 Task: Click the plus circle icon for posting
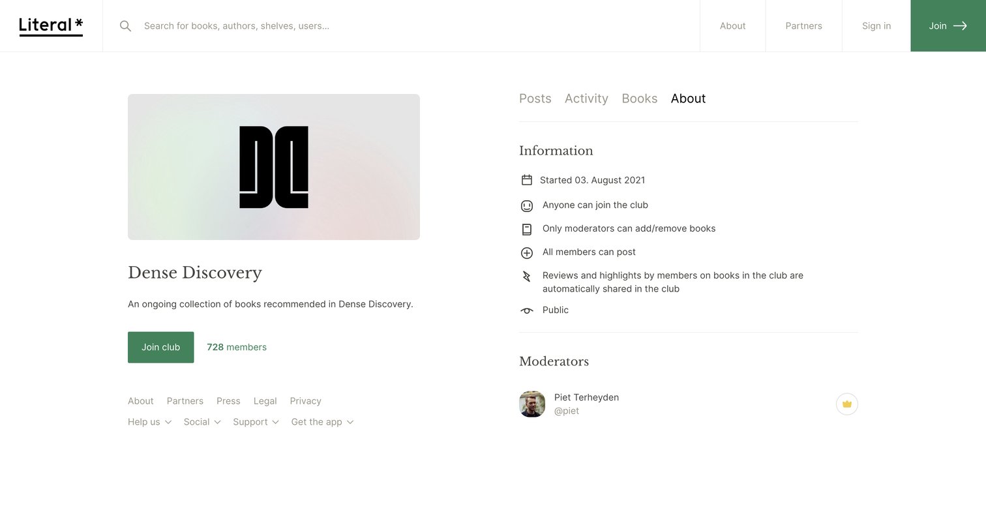[527, 252]
